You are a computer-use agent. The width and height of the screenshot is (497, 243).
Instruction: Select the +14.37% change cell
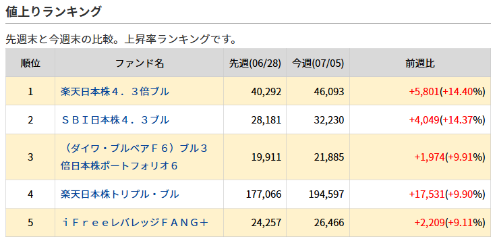(420, 119)
